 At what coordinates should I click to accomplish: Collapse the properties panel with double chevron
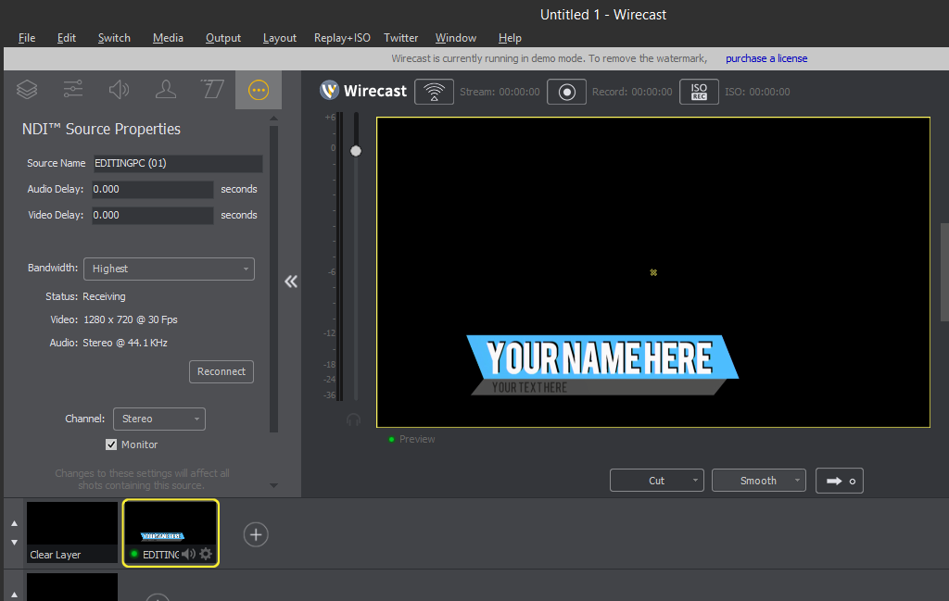pyautogui.click(x=291, y=282)
